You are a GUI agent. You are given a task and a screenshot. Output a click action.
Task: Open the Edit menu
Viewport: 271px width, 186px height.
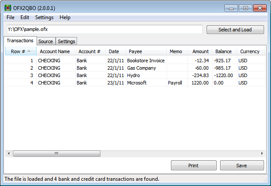click(x=25, y=17)
